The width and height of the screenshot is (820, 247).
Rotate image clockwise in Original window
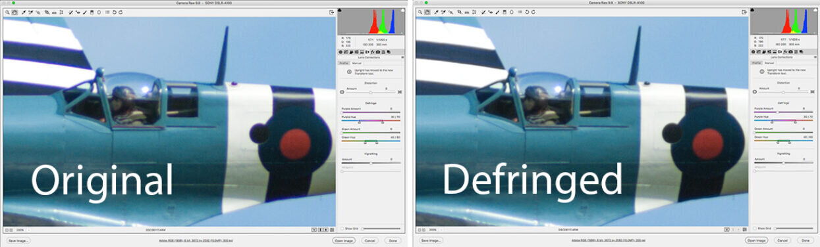[x=121, y=12]
